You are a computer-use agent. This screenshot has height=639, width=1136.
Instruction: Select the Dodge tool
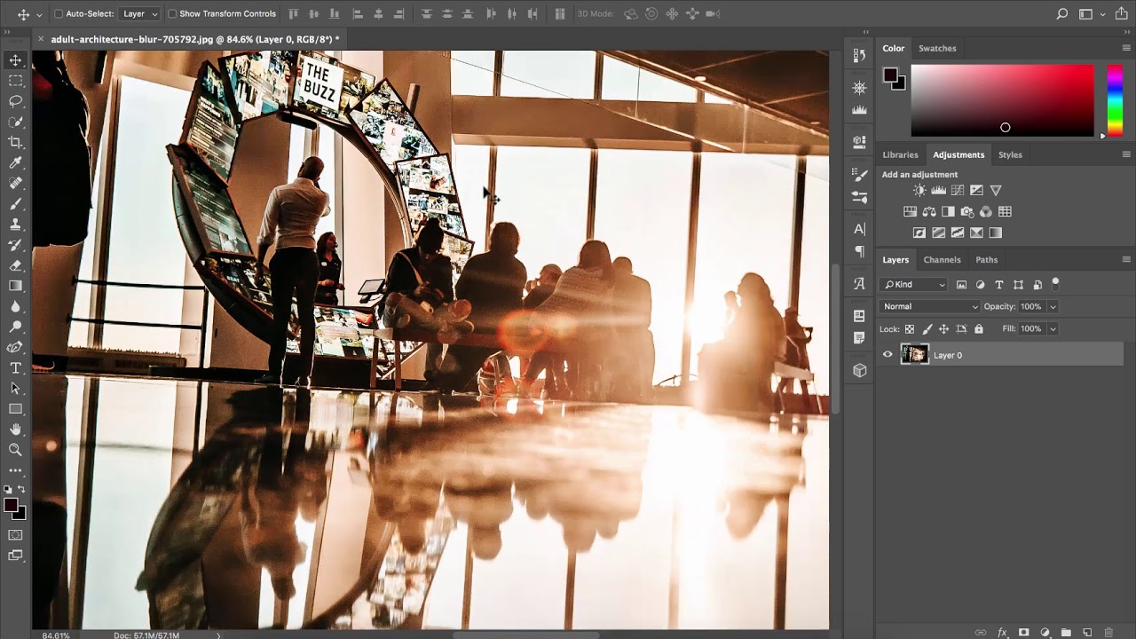tap(15, 327)
